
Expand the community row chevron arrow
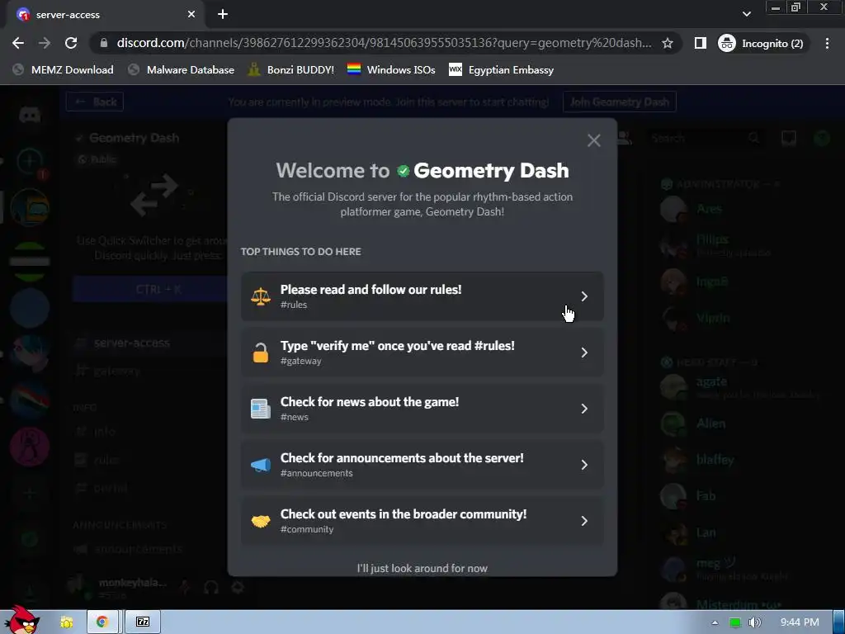[584, 521]
